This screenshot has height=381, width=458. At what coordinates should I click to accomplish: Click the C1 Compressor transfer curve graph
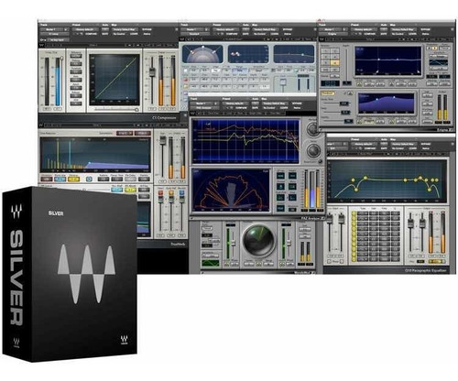pos(114,79)
